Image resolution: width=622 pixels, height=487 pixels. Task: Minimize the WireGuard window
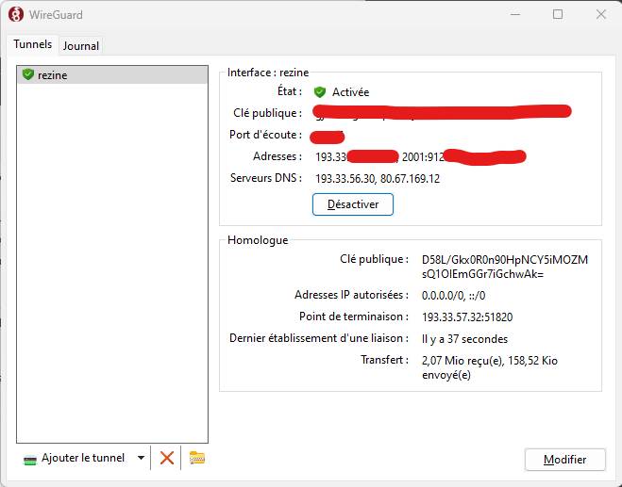tap(515, 15)
